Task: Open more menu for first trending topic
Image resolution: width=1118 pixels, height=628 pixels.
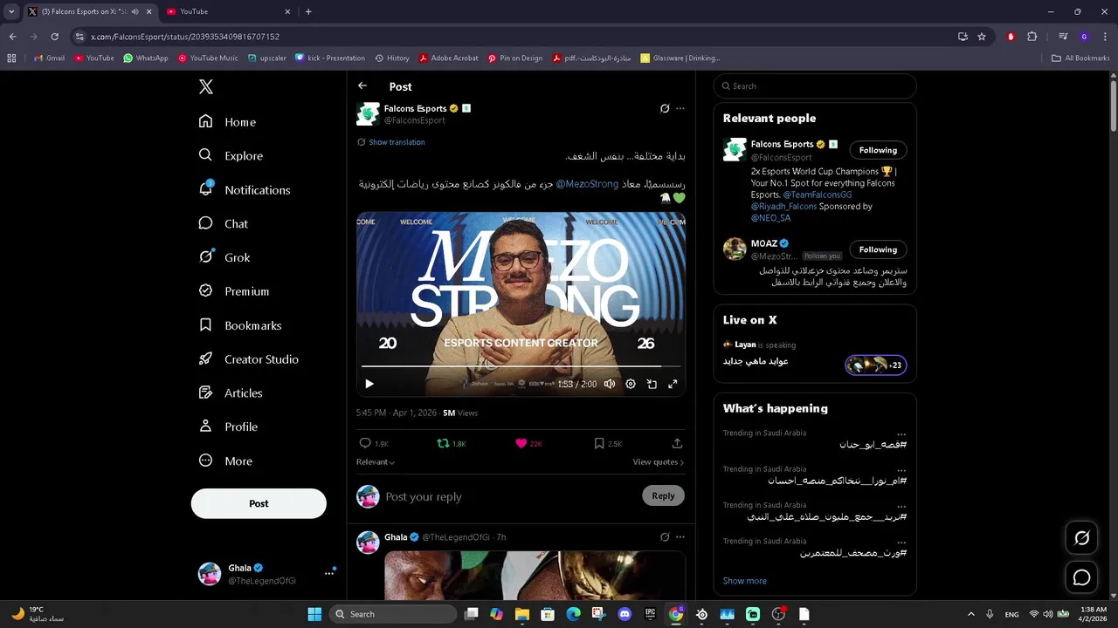Action: click(x=901, y=433)
